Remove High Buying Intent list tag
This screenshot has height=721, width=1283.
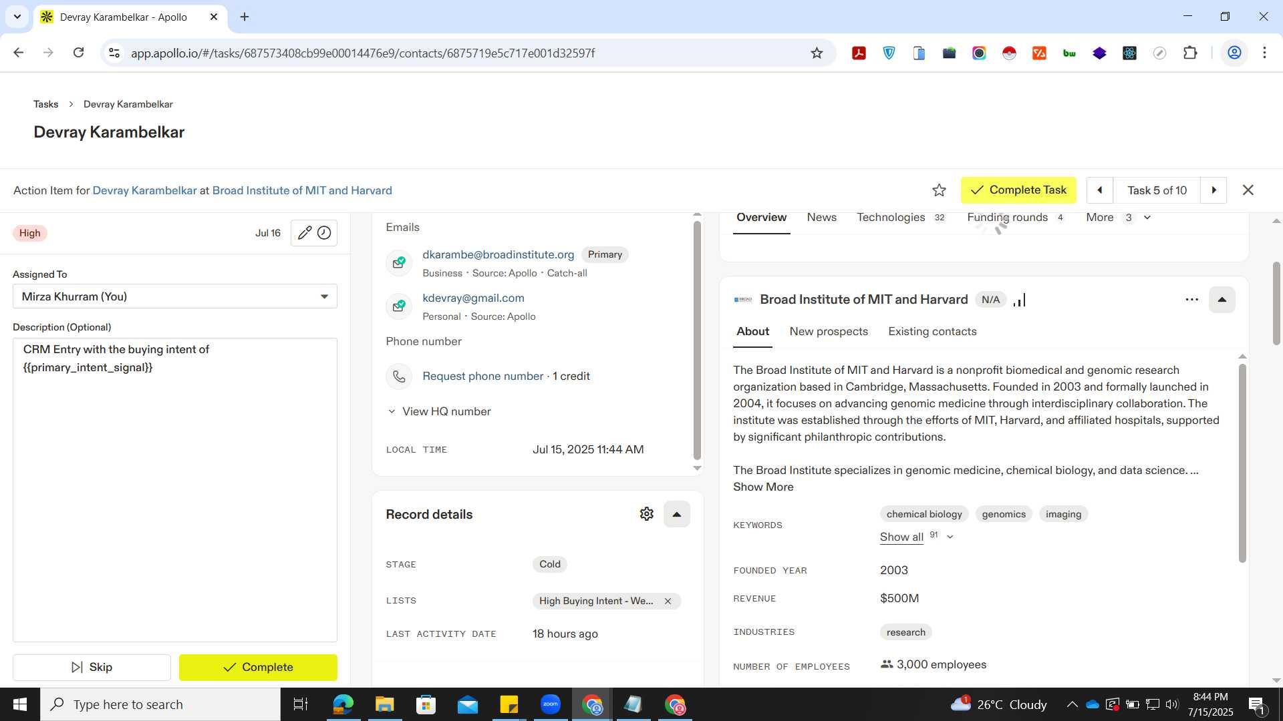[668, 602]
